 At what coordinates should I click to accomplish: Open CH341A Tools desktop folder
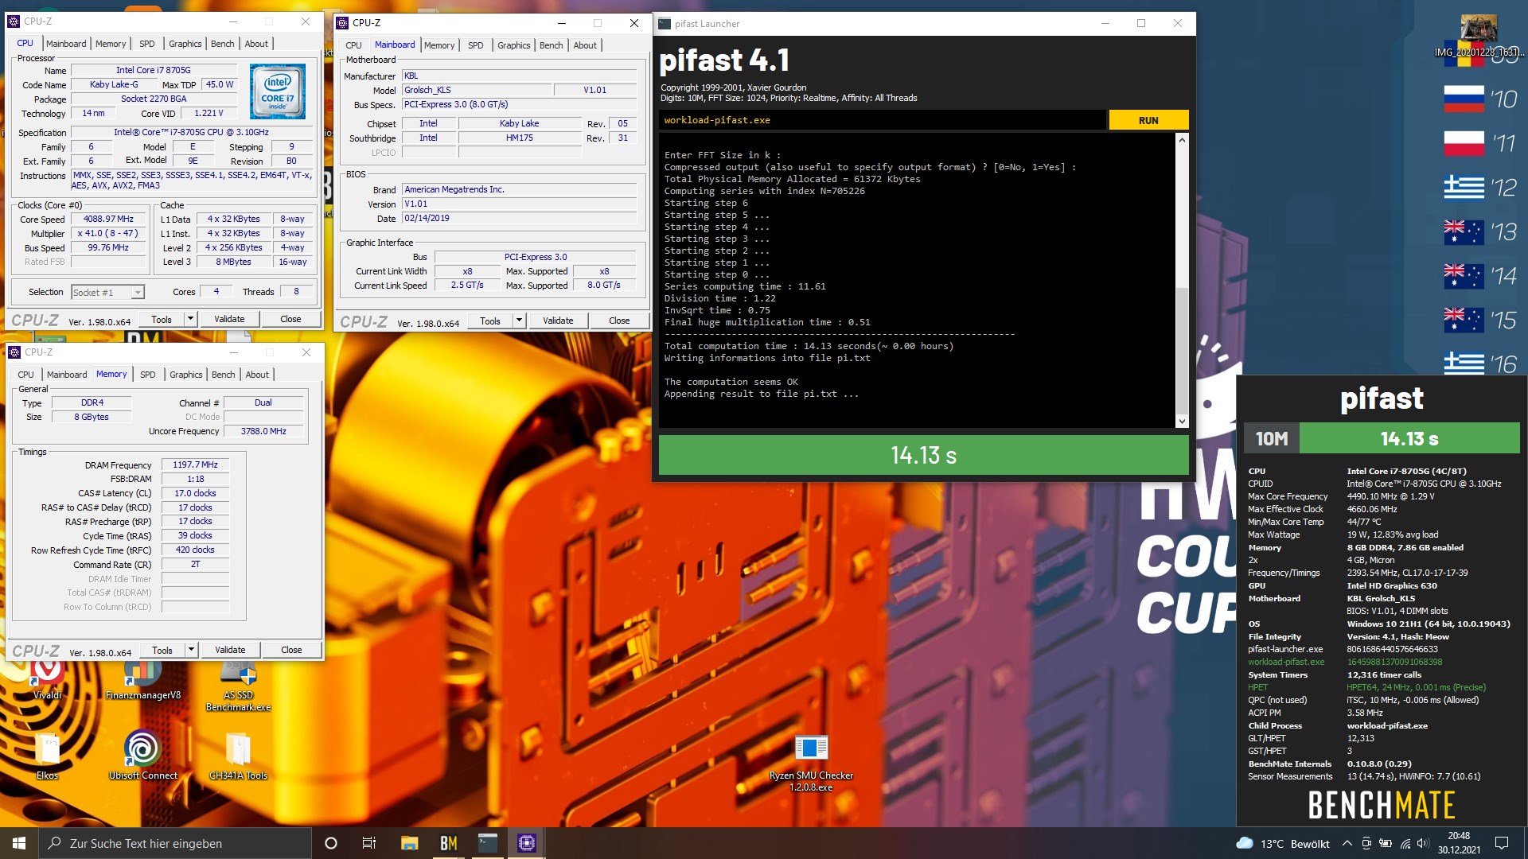click(x=238, y=756)
